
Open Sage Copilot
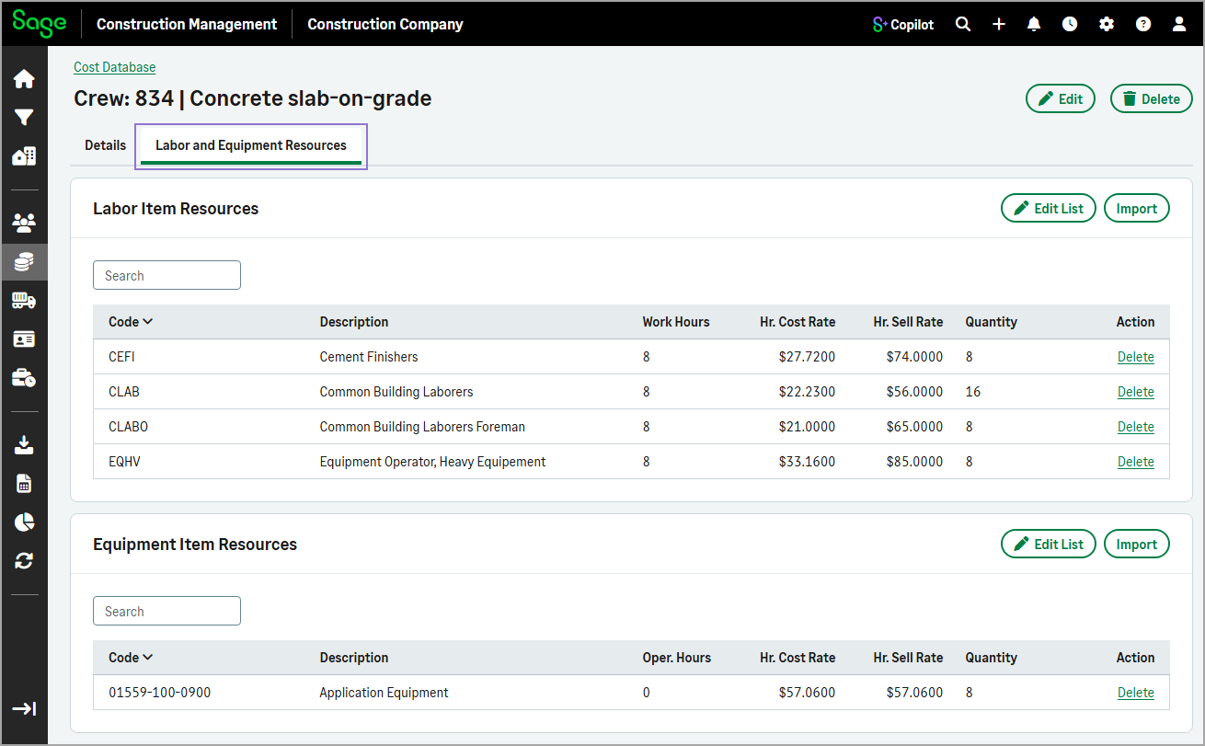902,25
